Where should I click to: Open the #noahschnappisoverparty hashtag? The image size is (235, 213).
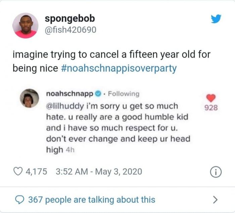tap(119, 68)
